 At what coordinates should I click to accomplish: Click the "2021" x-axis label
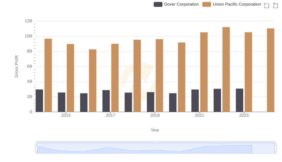tap(200, 115)
